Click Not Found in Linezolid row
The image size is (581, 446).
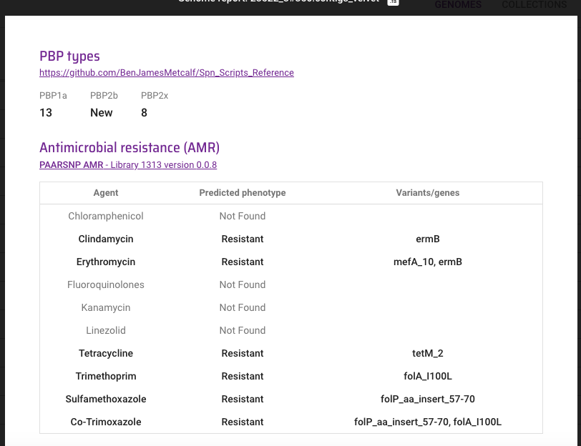click(243, 330)
